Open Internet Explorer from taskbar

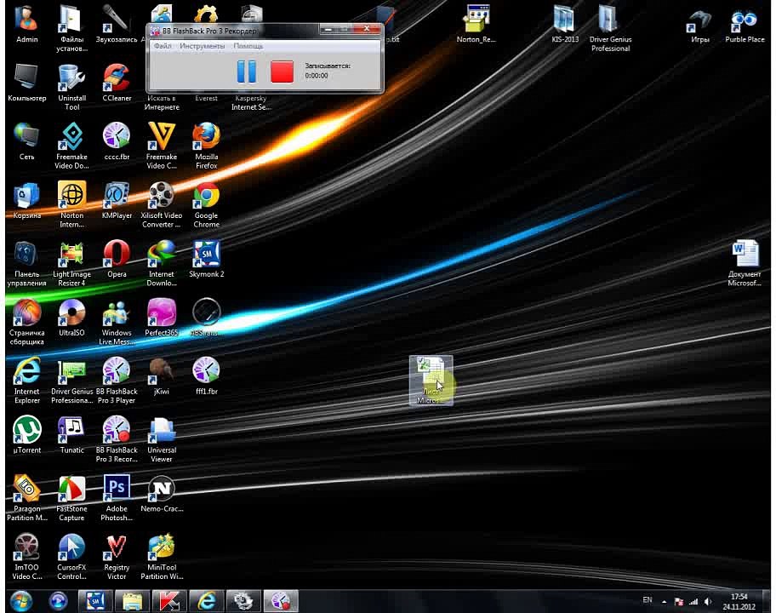pyautogui.click(x=207, y=601)
